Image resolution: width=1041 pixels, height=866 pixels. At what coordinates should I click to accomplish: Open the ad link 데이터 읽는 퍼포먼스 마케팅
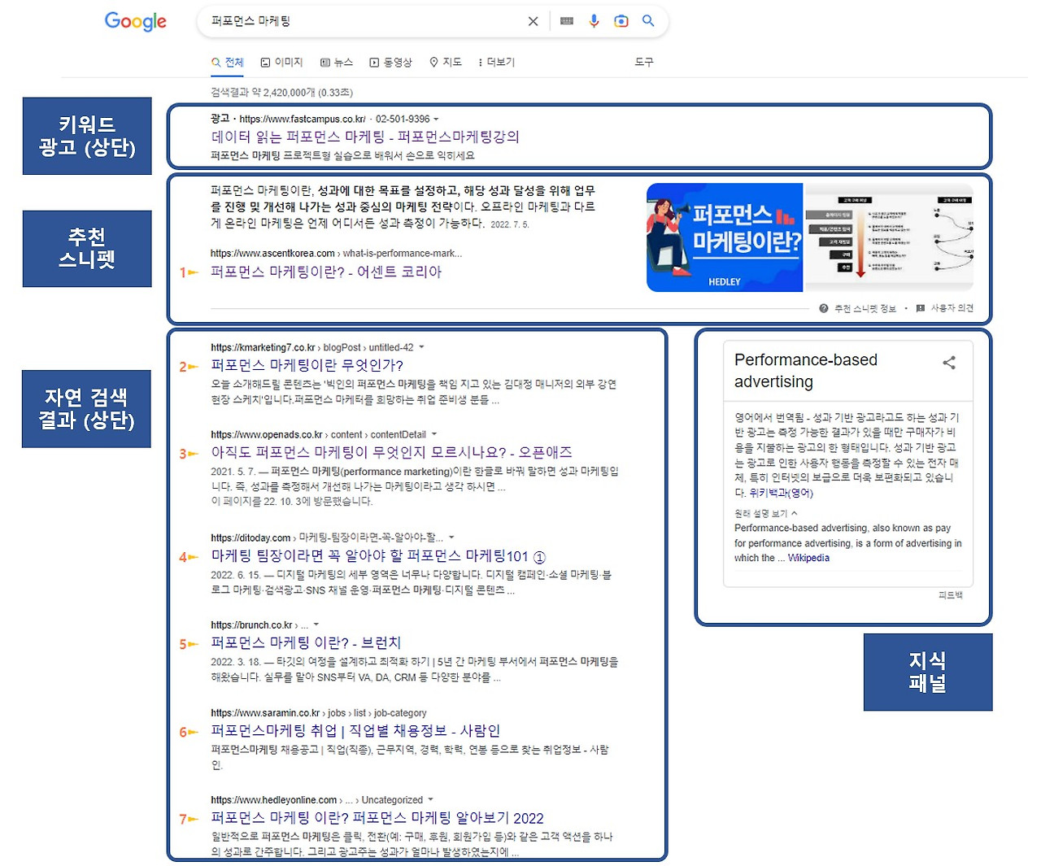click(364, 137)
